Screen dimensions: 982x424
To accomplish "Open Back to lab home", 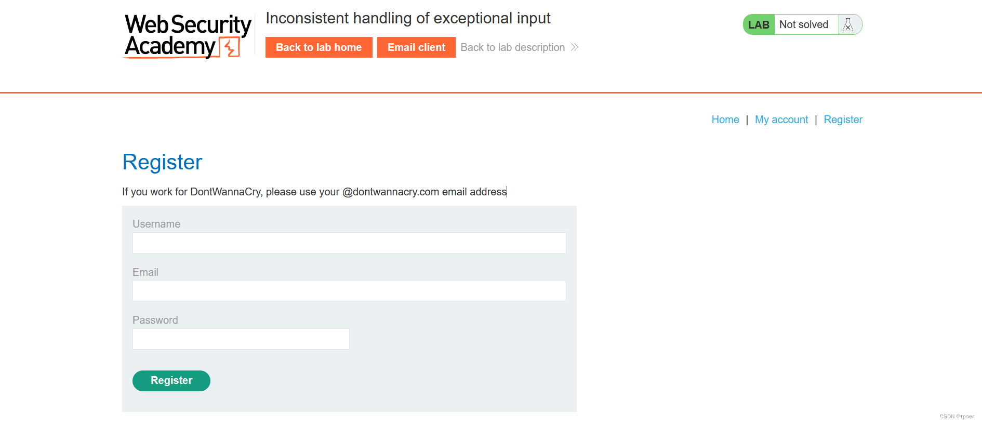I will click(x=319, y=47).
